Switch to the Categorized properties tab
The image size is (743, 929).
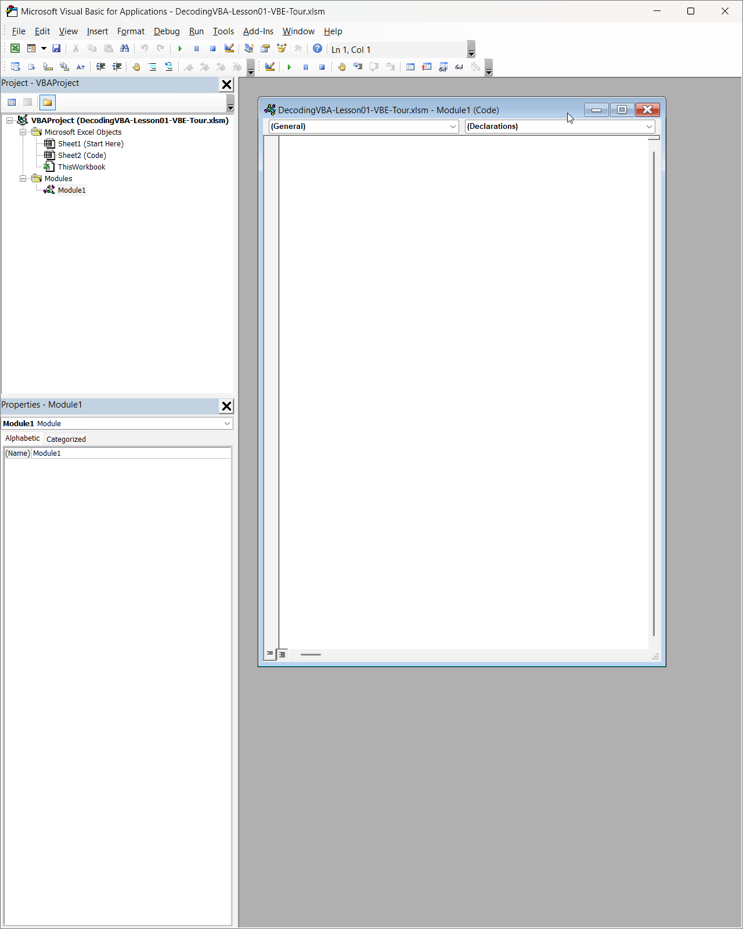(x=66, y=440)
